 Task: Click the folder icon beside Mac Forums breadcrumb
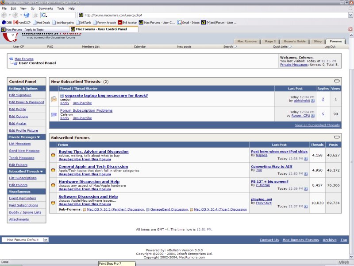coord(12,59)
